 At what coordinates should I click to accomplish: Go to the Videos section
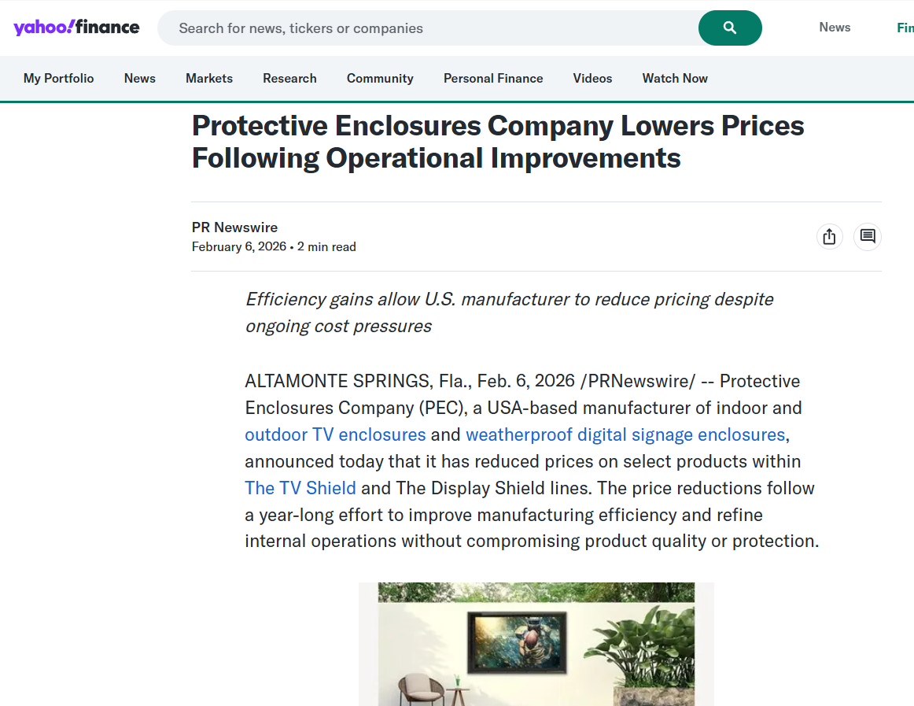click(592, 79)
